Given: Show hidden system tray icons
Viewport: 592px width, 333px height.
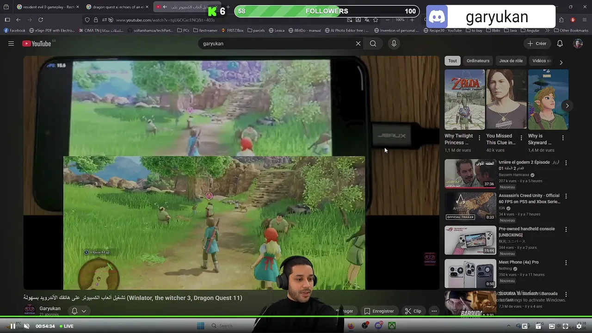Looking at the screenshot, I should pyautogui.click(x=509, y=326).
